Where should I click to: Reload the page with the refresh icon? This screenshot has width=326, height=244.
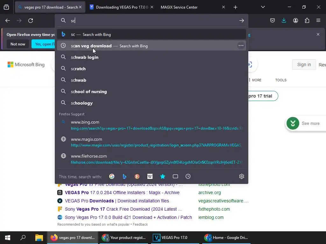click(x=31, y=21)
